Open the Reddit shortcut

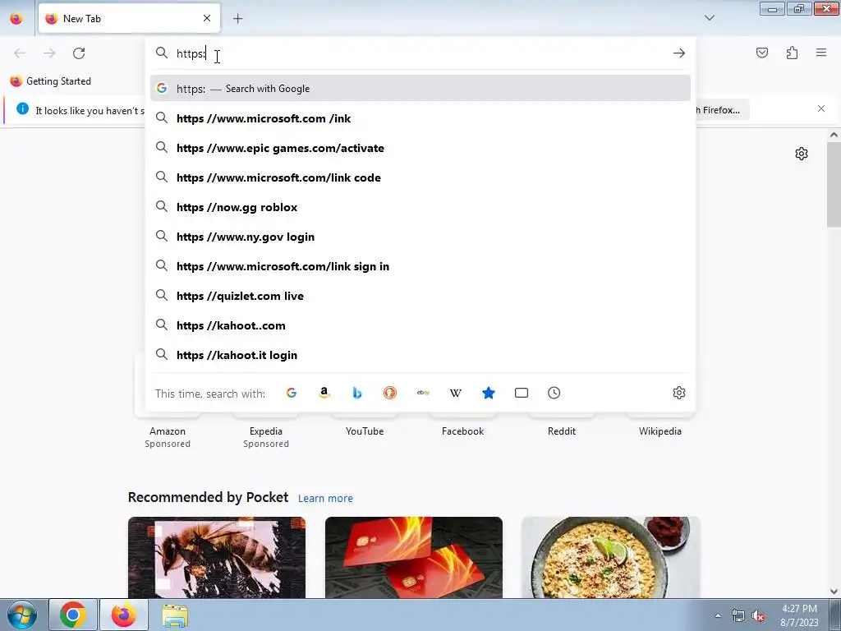[x=562, y=431]
